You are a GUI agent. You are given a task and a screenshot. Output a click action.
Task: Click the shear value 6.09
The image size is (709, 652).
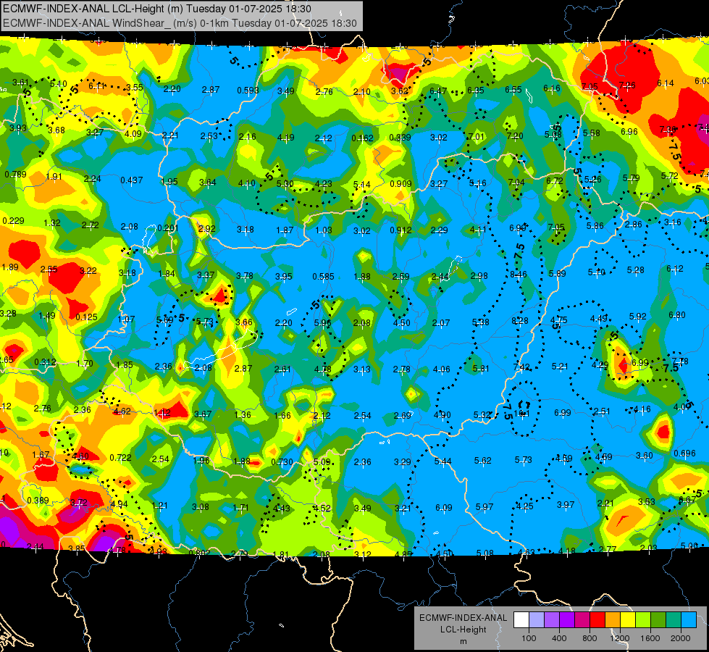443,508
